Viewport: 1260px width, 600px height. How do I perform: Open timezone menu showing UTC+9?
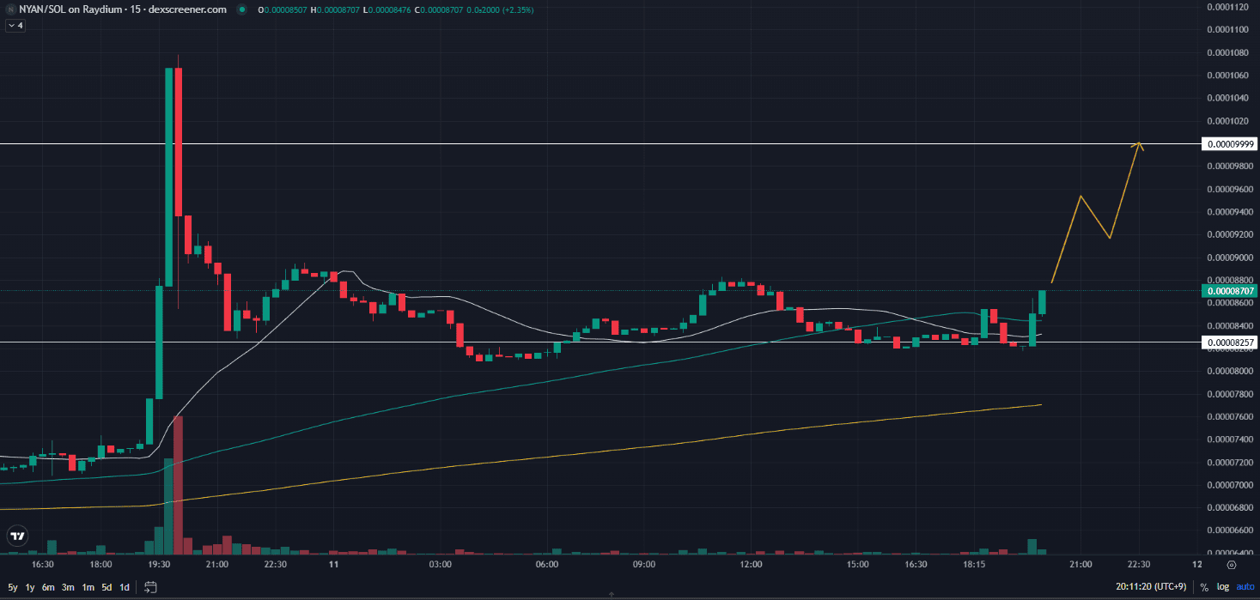(x=1153, y=587)
